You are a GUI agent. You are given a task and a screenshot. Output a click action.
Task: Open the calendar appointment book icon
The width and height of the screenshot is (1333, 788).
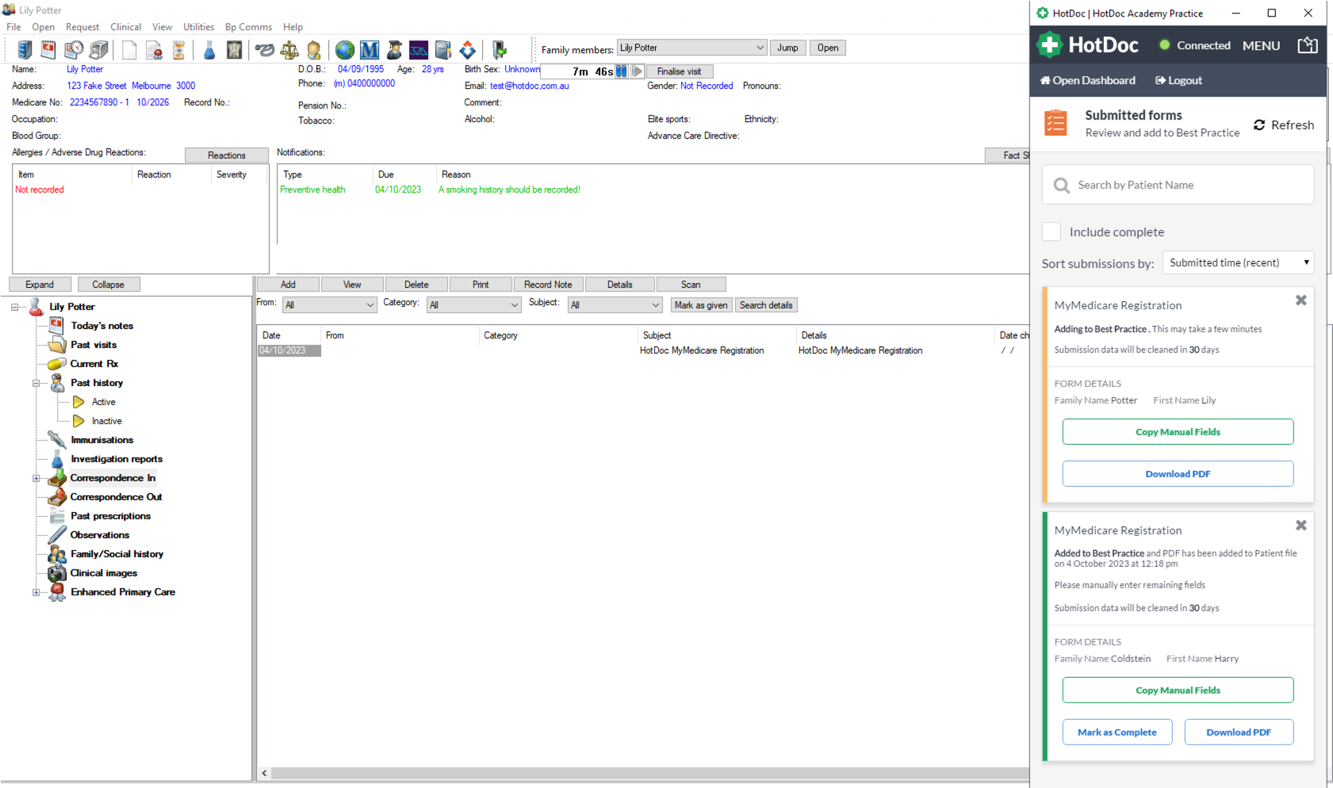[48, 50]
